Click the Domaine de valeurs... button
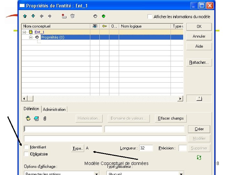Viewport: 233px width, 175px height. [x=128, y=119]
